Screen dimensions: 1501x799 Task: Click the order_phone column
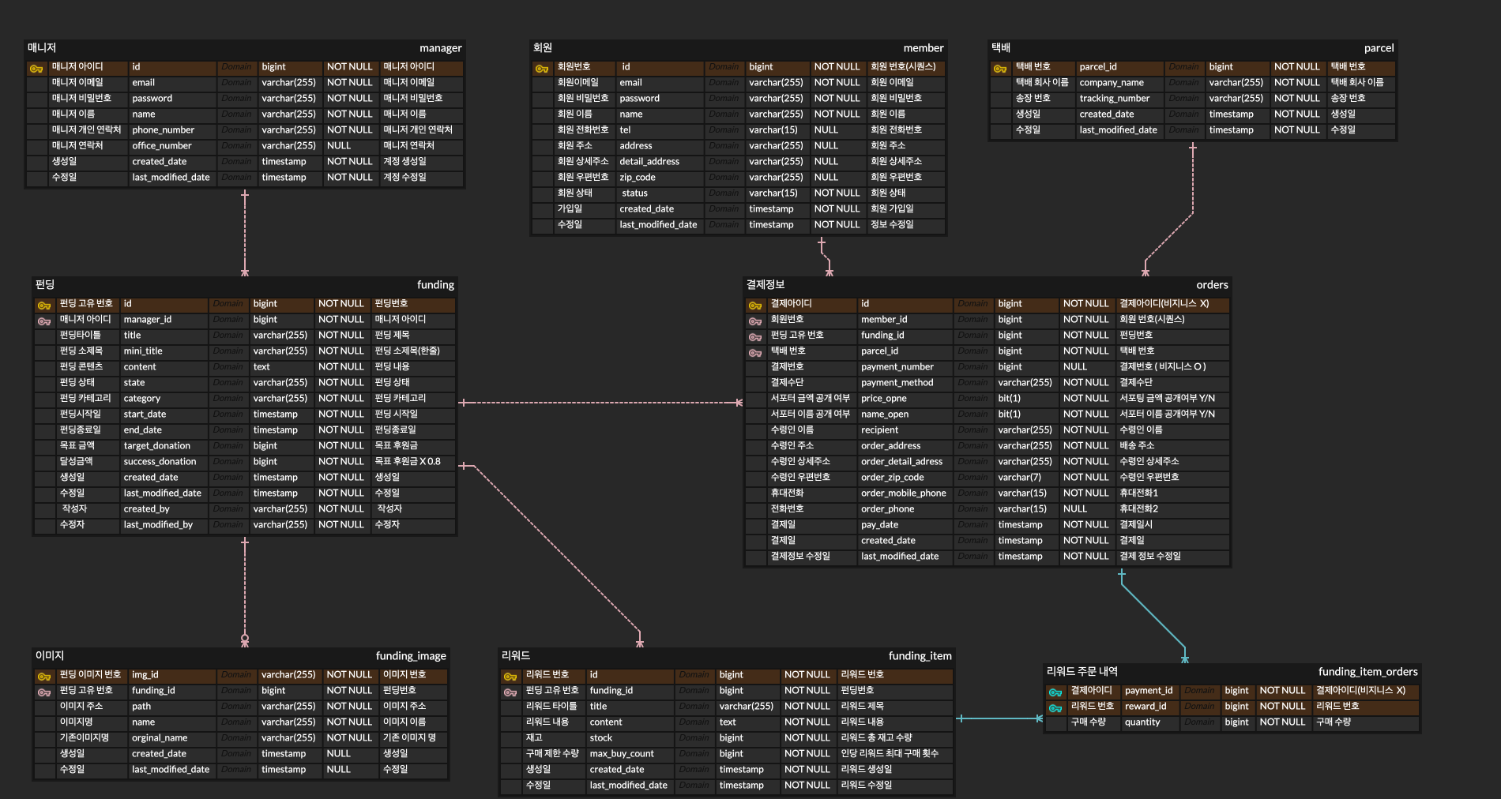[x=887, y=509]
